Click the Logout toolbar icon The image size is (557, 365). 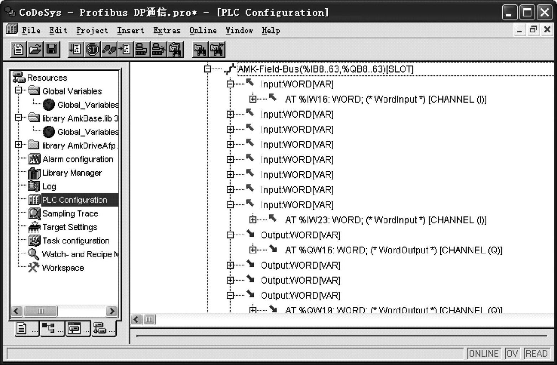(x=158, y=49)
